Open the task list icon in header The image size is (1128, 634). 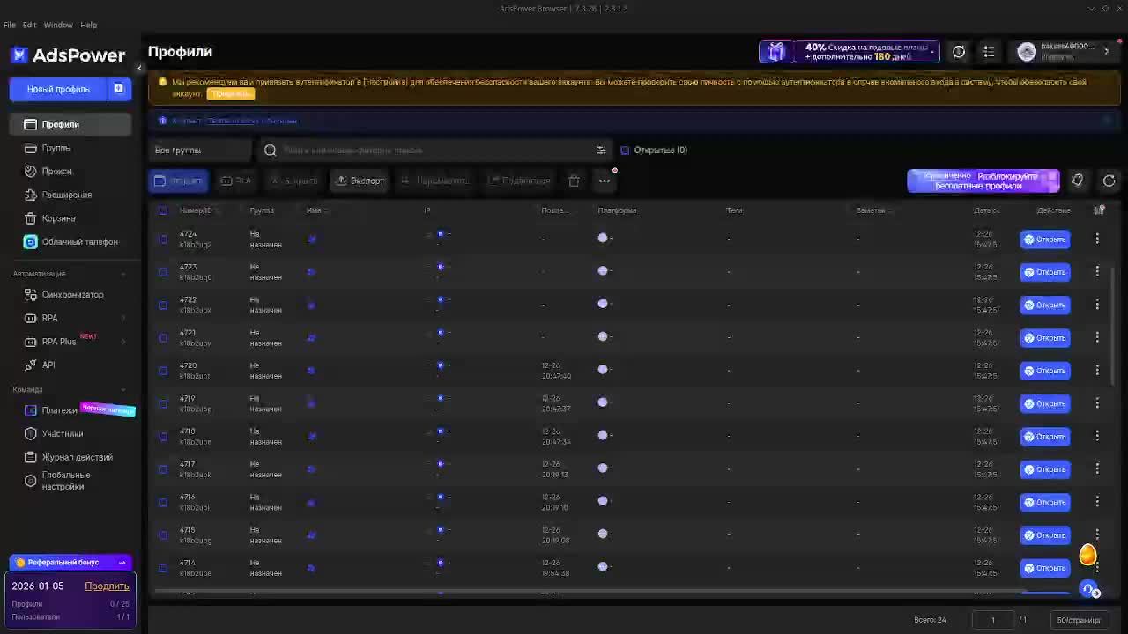[989, 52]
